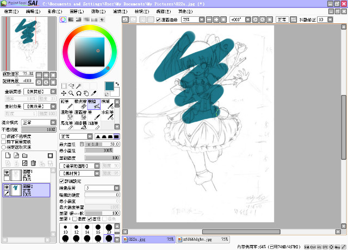Zoom in with toolbar plus button
This screenshot has width=348, height=250.
pyautogui.click(x=216, y=20)
